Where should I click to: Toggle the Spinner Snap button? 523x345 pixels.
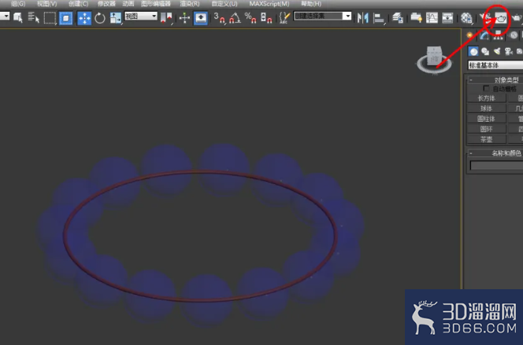pos(266,18)
